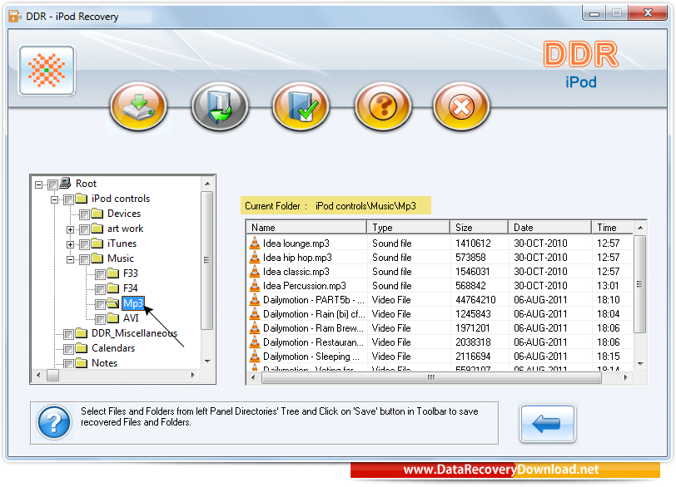Check the iTunes folder checkbox

click(x=85, y=244)
